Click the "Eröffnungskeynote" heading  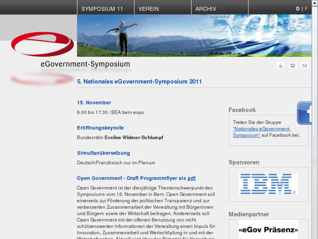[x=101, y=128]
